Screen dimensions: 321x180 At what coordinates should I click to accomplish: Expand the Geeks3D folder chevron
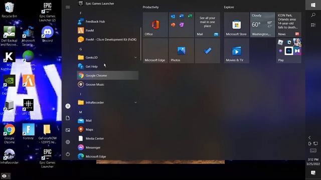[x=135, y=57]
